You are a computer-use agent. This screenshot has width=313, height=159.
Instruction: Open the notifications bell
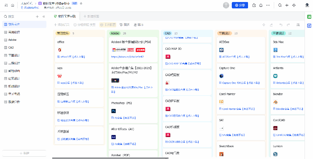point(261,5)
